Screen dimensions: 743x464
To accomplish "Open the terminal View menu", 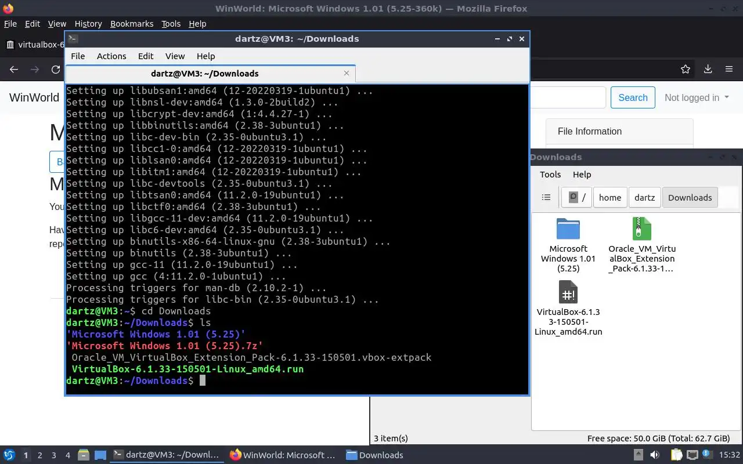I will point(175,56).
